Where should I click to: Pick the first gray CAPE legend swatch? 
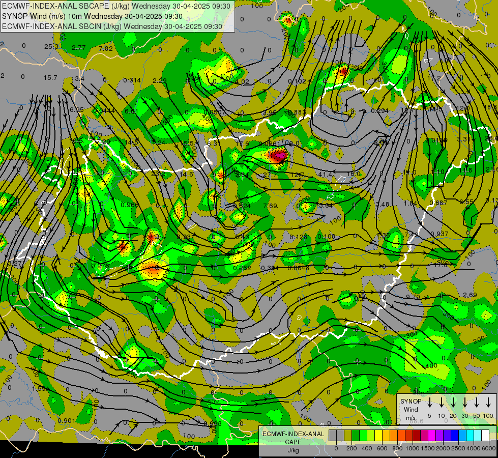tap(333, 435)
